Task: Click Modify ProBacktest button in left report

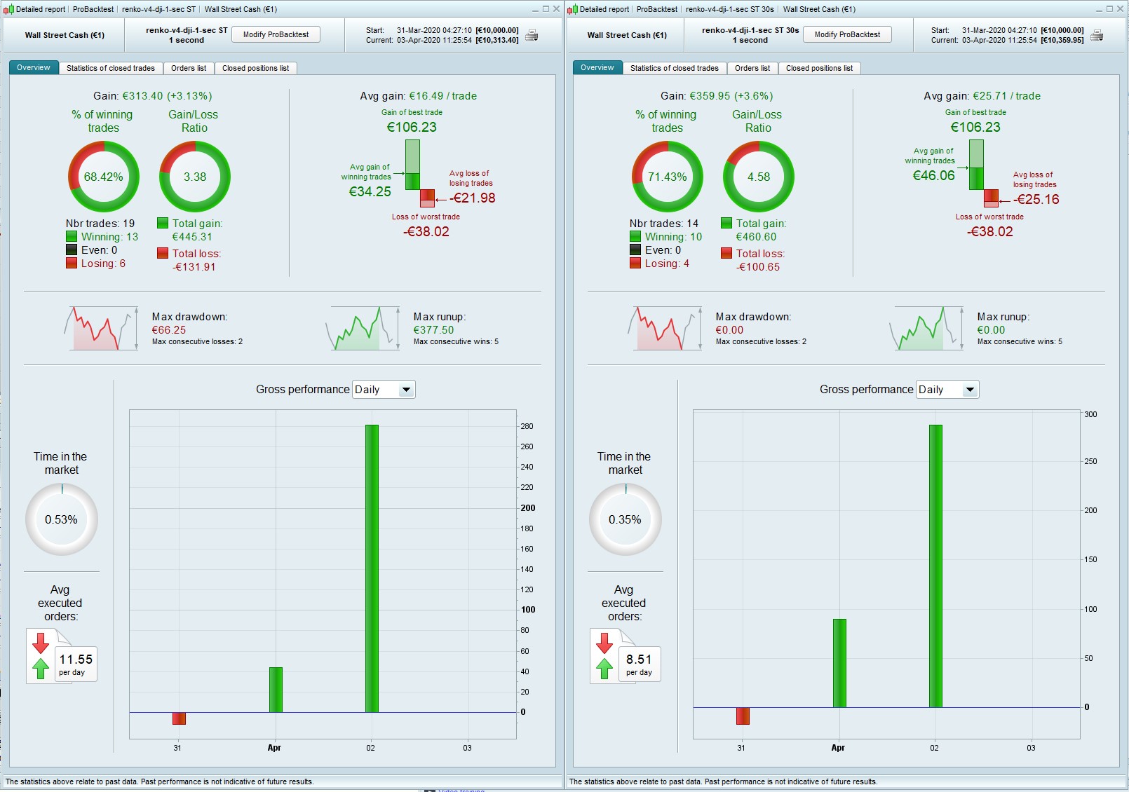Action: click(x=276, y=34)
